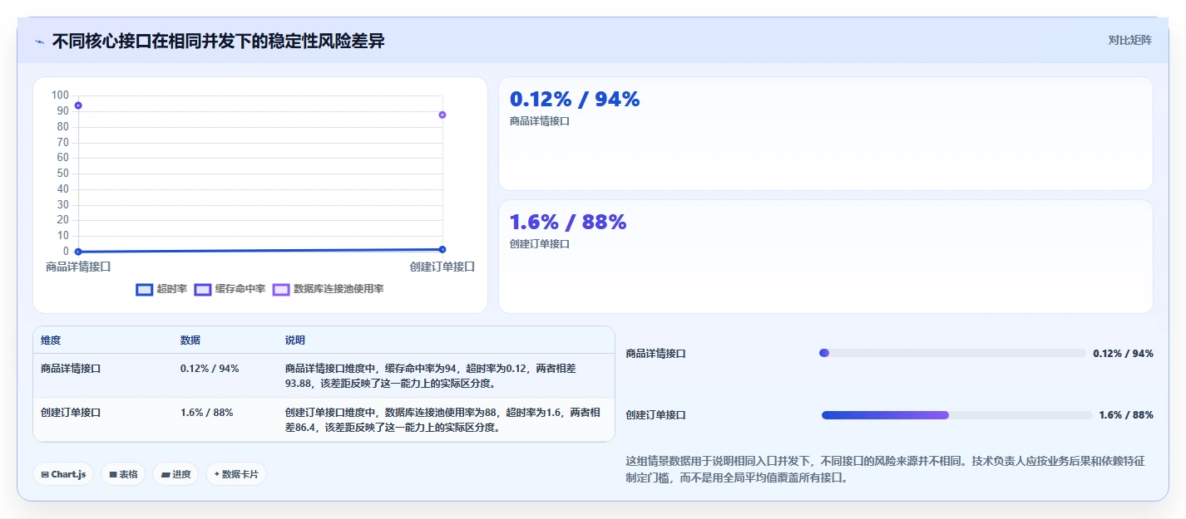Click 商品详情接口 in the table's 维度 column
1186x519 pixels.
[x=71, y=369]
